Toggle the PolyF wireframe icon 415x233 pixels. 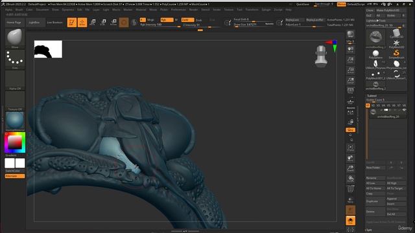(x=350, y=190)
